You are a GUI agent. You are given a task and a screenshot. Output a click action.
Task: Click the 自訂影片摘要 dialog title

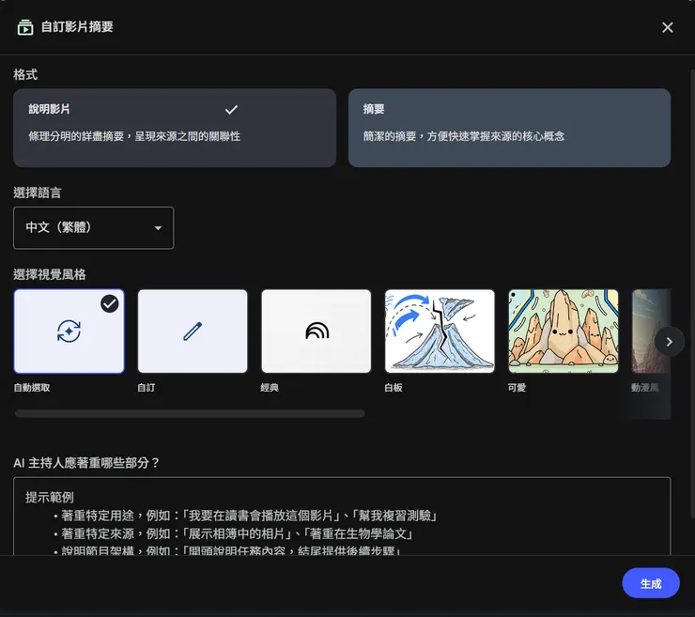[x=77, y=27]
